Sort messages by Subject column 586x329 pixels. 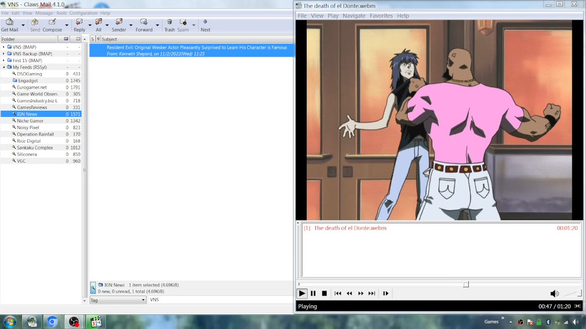point(197,39)
